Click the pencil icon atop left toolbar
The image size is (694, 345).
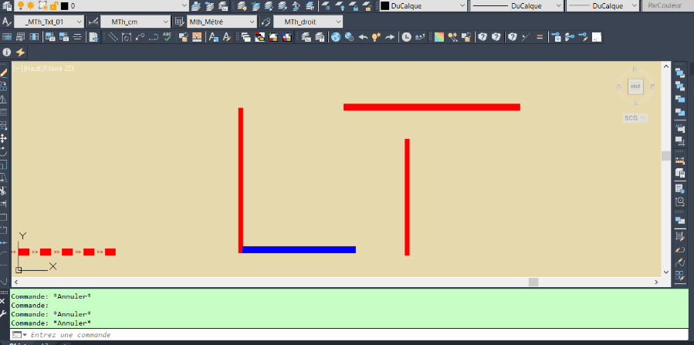pos(4,73)
